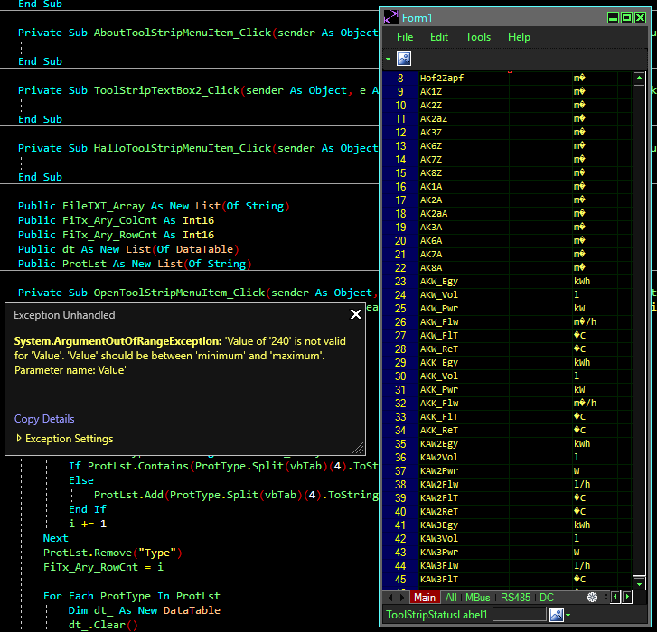Open the dropdown arrow beside the status bar image button
This screenshot has height=632, width=657.
[568, 615]
